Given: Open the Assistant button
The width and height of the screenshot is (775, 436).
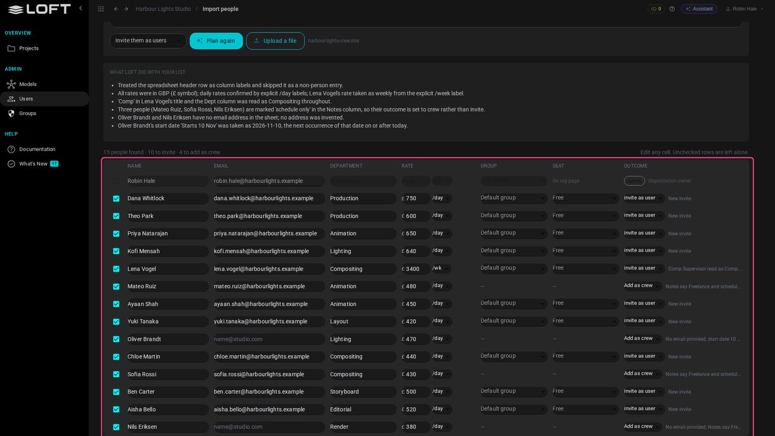Looking at the screenshot, I should 699,9.
